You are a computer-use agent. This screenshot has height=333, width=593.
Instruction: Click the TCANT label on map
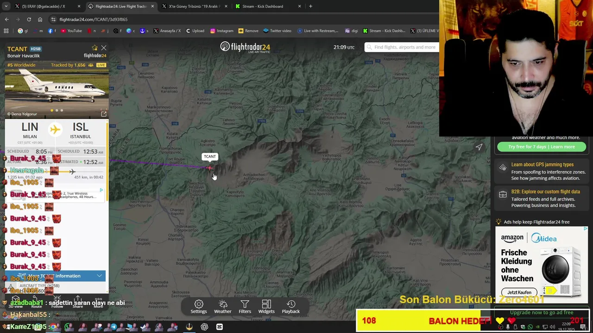point(210,156)
